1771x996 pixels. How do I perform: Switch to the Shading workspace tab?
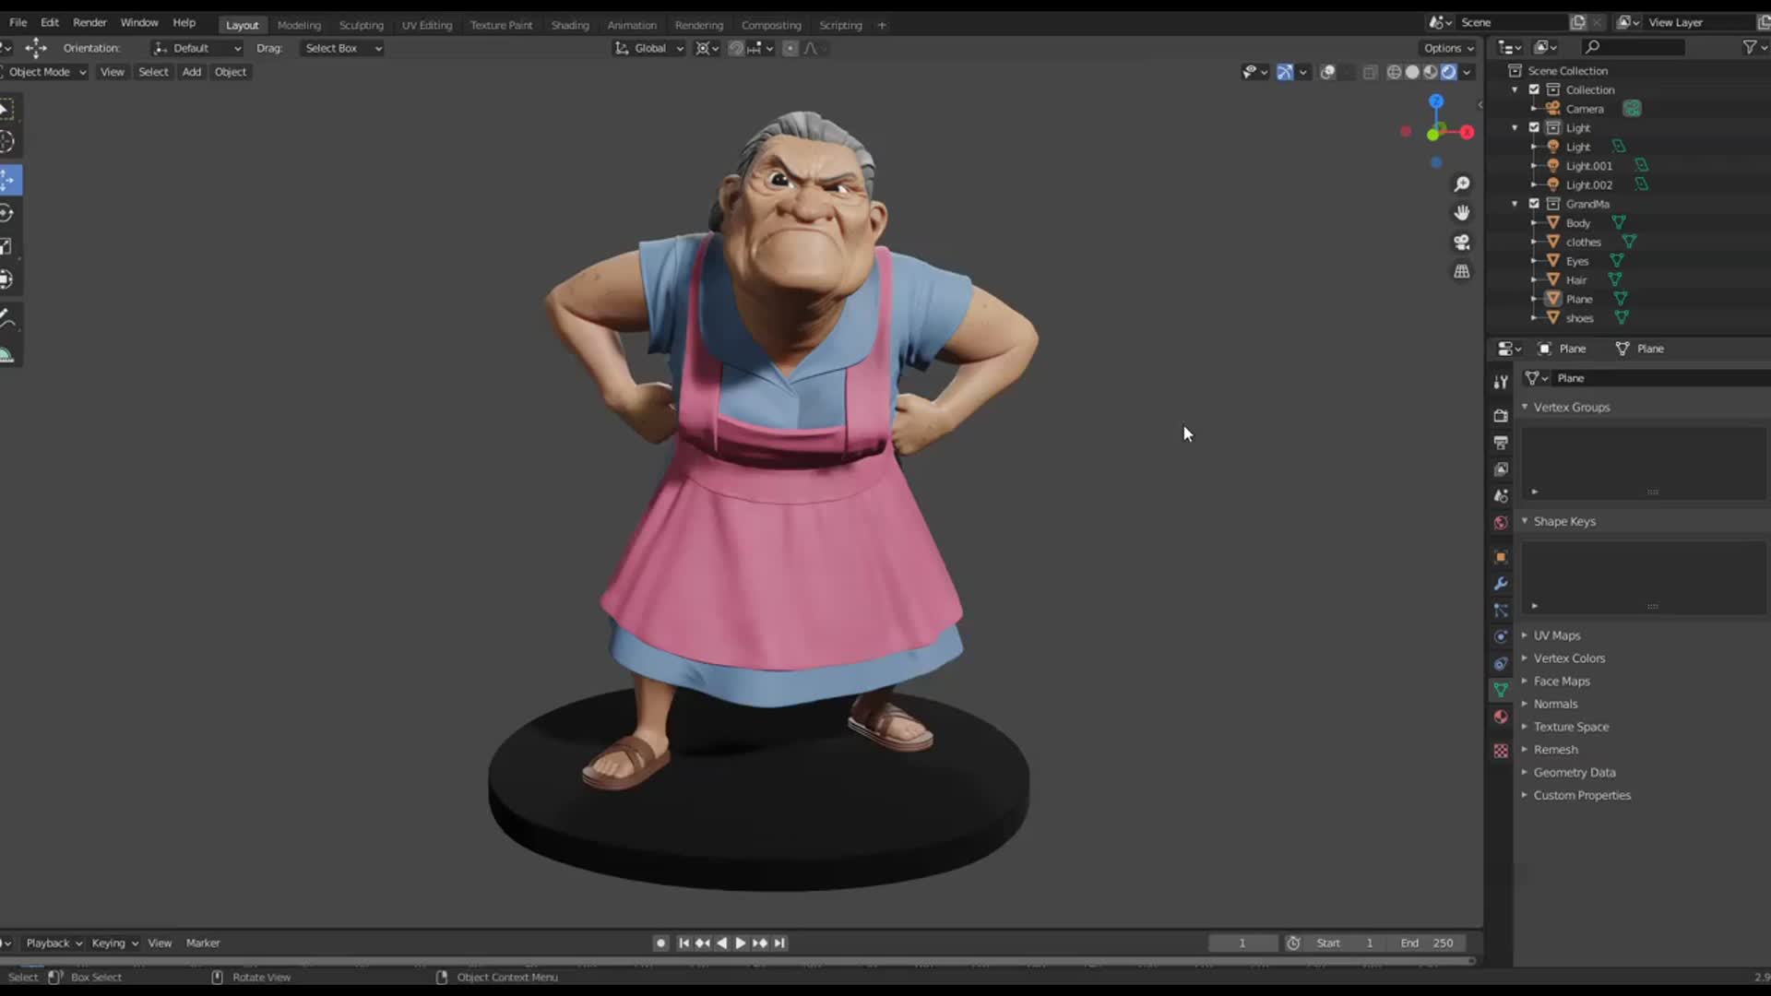click(570, 25)
